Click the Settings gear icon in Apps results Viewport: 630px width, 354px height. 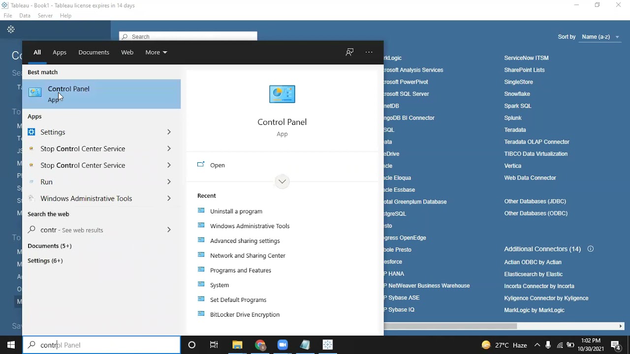point(31,132)
